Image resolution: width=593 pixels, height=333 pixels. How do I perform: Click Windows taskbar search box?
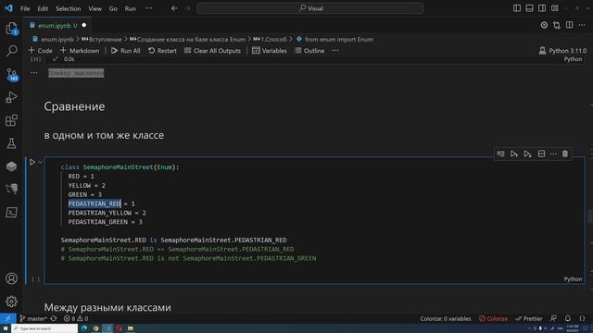(x=44, y=328)
